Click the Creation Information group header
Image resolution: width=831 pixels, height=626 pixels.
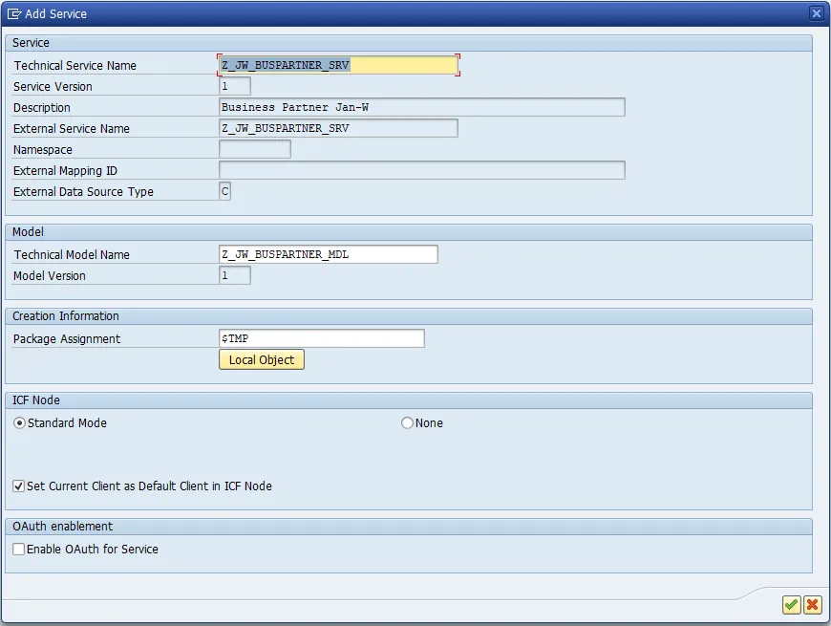click(x=66, y=316)
